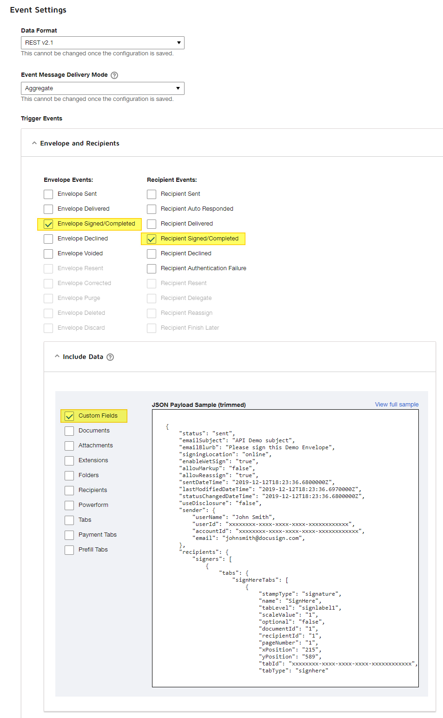This screenshot has height=718, width=443.
Task: Open the View full sample link
Action: [x=397, y=405]
